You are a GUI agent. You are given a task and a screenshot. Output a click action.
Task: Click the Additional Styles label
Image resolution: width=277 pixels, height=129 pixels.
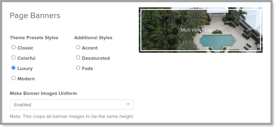[93, 38]
